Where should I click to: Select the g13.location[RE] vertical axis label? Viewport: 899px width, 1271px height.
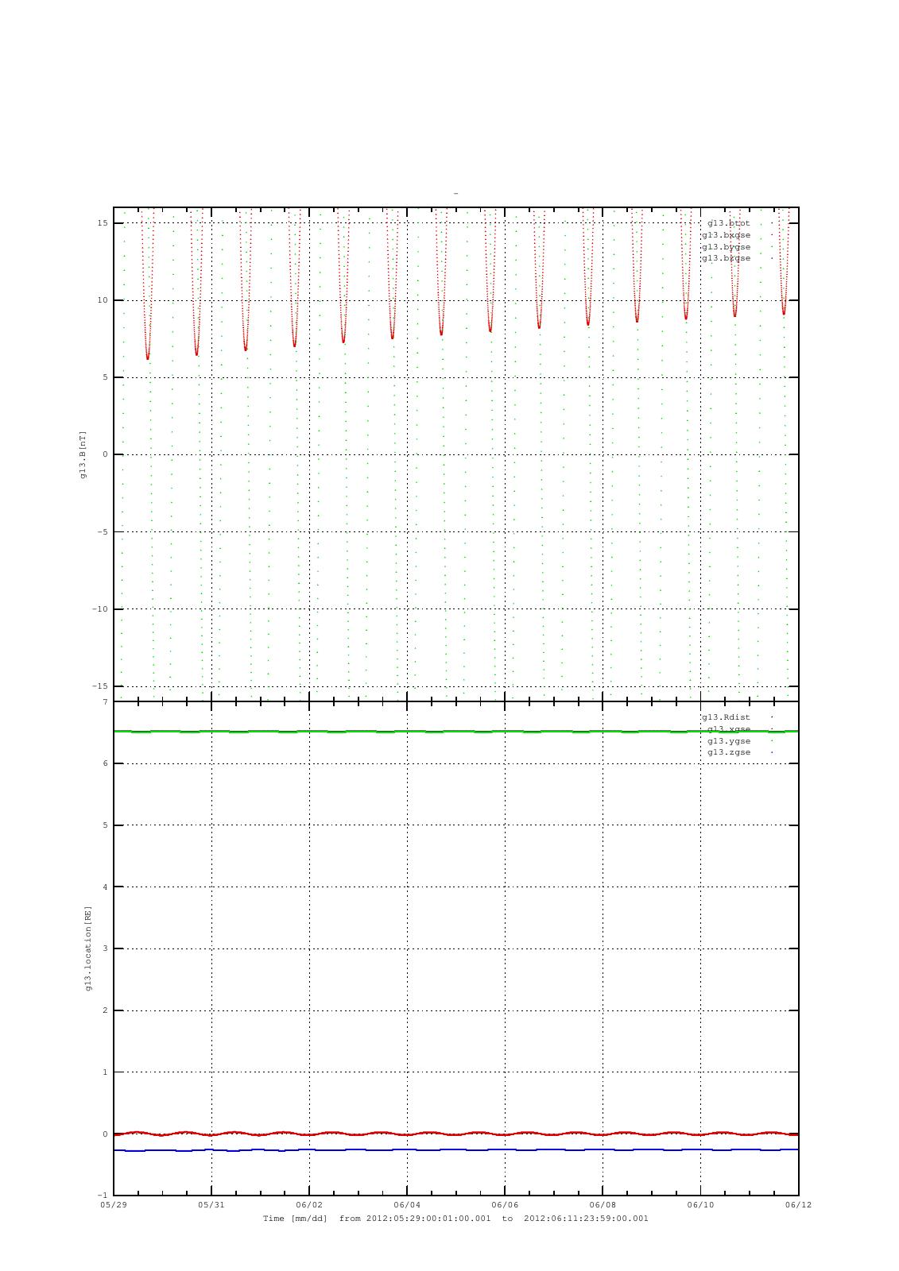88,948
